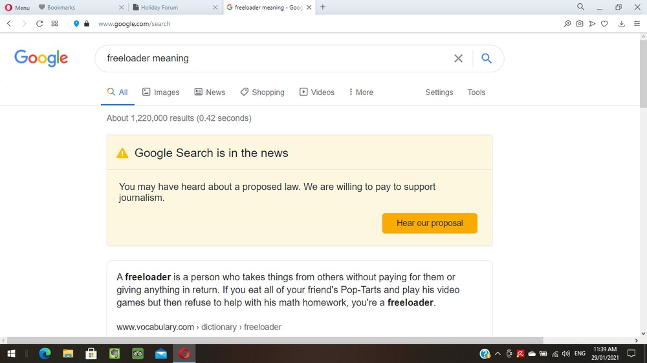Open a new tab with plus button

[323, 7]
